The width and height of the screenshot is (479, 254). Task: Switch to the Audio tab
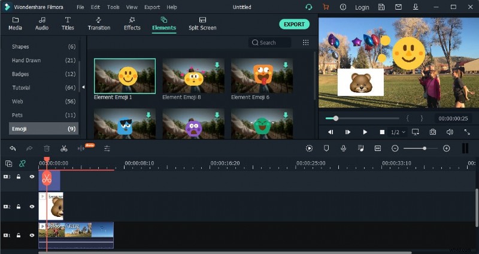[x=42, y=24]
